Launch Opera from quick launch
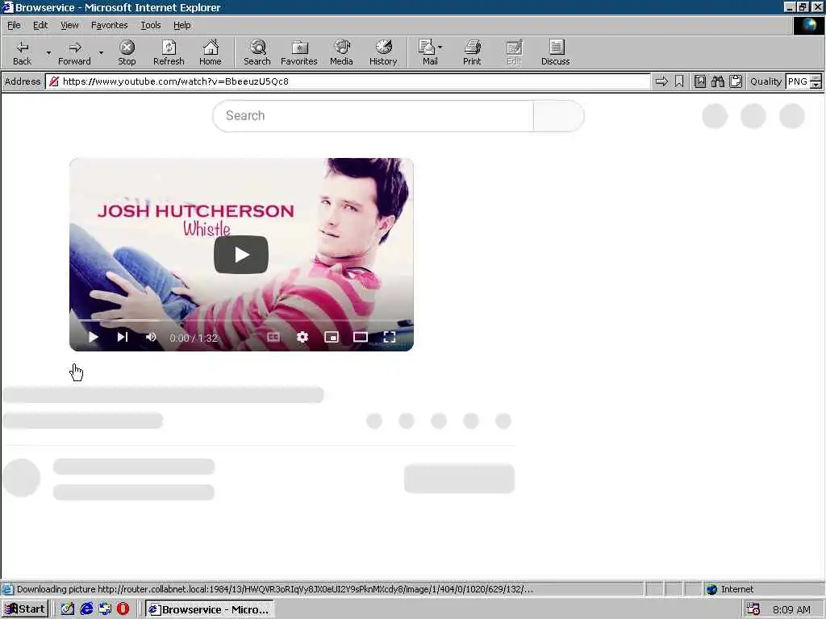The height and width of the screenshot is (619, 826). pos(123,609)
